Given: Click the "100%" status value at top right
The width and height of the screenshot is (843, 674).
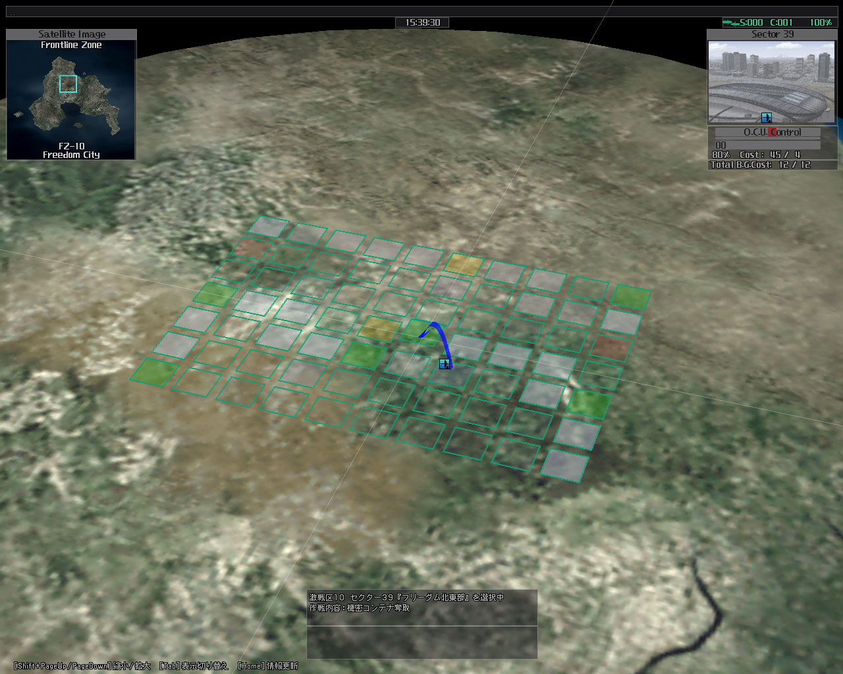Looking at the screenshot, I should (821, 22).
